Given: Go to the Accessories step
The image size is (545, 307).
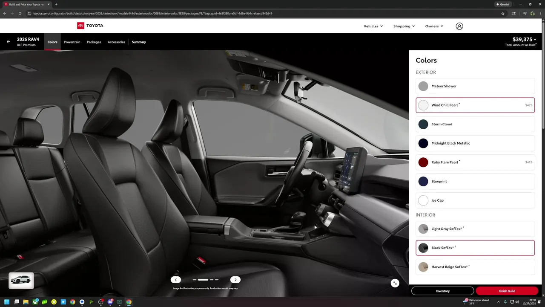Looking at the screenshot, I should click(x=116, y=42).
